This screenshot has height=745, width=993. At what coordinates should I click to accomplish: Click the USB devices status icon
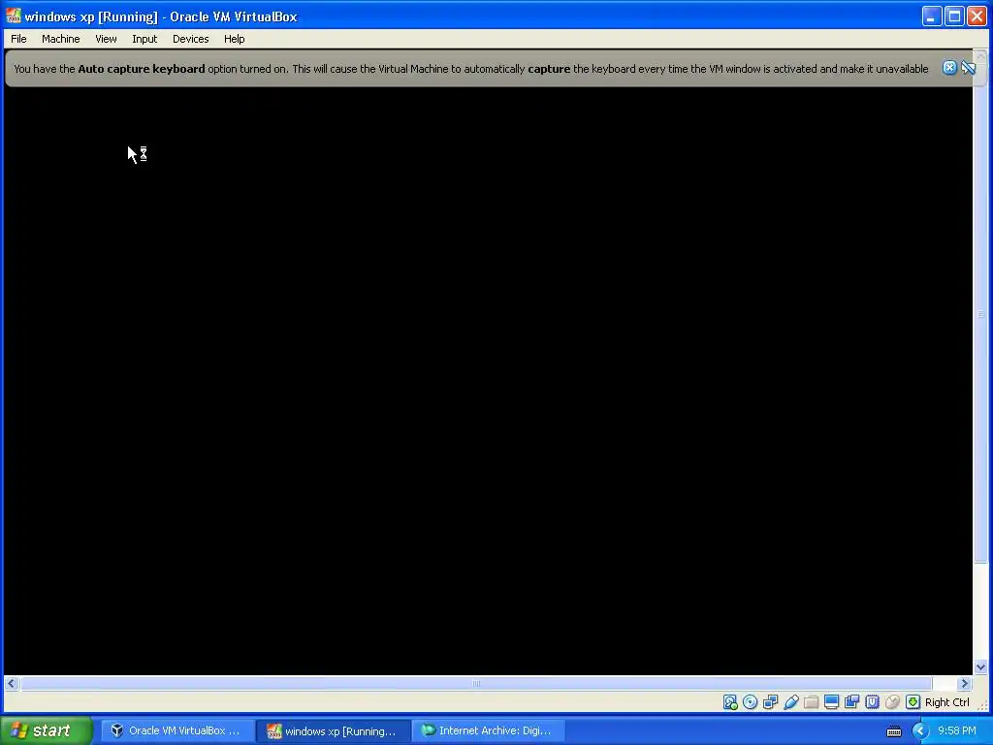tap(791, 702)
